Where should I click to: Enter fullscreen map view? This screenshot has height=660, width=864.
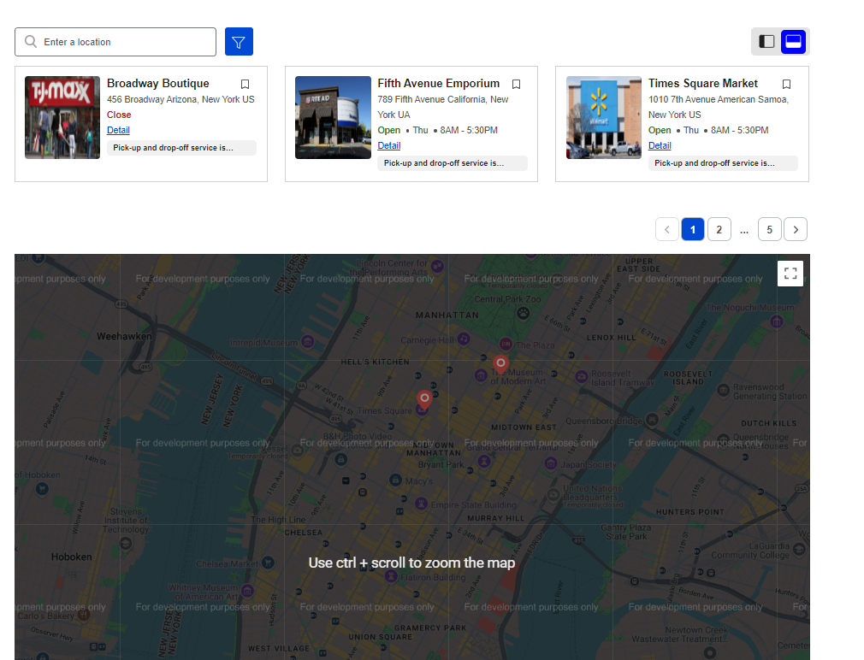tap(790, 274)
